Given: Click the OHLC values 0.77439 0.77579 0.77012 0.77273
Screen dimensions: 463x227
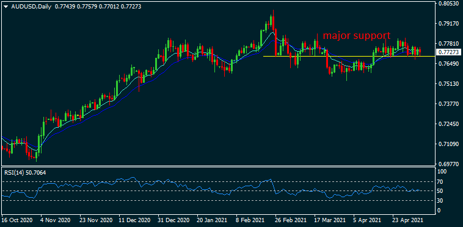Looking at the screenshot, I should [98, 6].
